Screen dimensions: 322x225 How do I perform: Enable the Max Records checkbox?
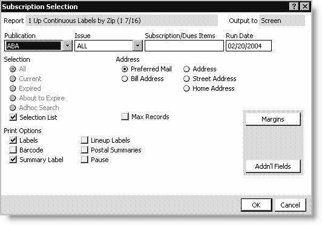click(125, 117)
